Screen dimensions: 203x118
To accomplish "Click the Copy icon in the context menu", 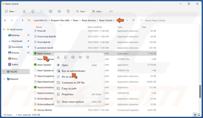I will (66, 57).
